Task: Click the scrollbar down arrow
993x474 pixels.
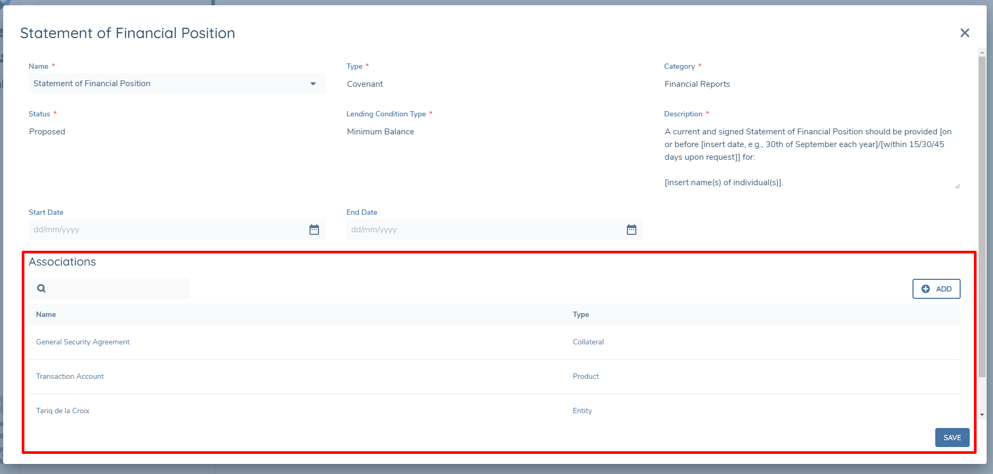Action: (x=982, y=415)
